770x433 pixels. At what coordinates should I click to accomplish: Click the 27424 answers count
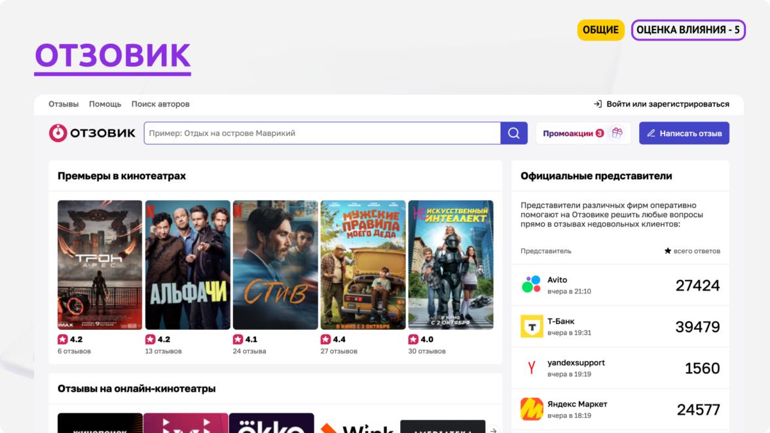pos(697,285)
